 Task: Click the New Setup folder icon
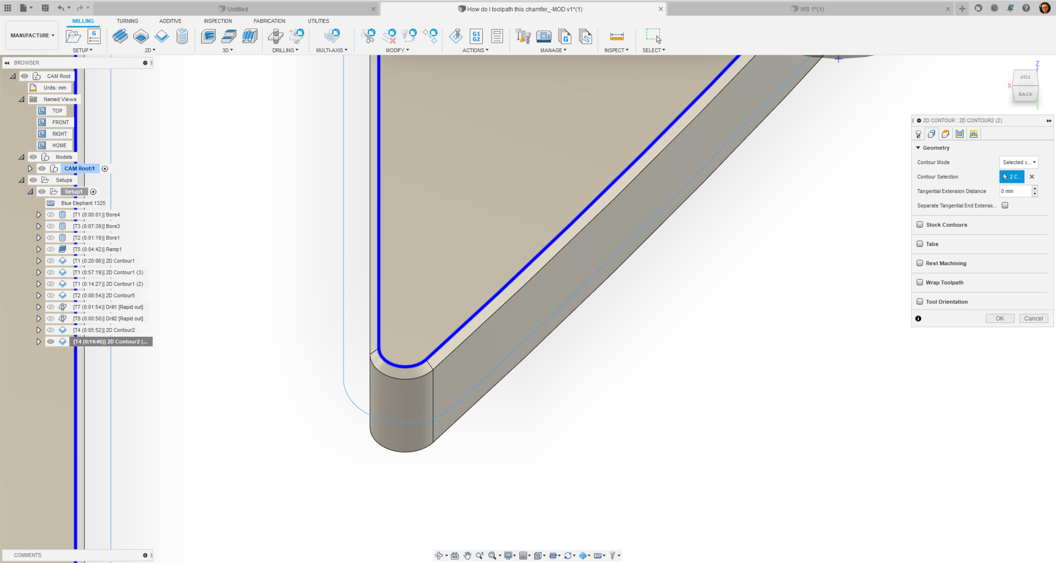coord(73,36)
